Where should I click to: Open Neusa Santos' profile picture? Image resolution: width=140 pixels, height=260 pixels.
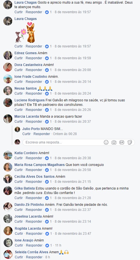(8, 90)
